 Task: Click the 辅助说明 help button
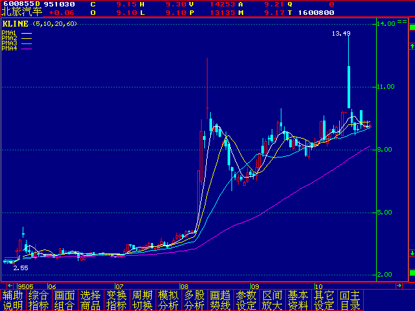point(13,300)
